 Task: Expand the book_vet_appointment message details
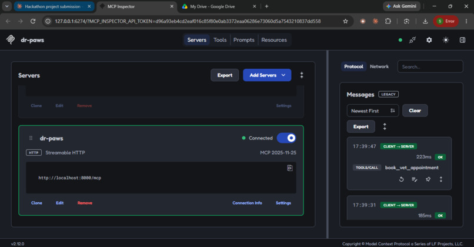(x=440, y=179)
